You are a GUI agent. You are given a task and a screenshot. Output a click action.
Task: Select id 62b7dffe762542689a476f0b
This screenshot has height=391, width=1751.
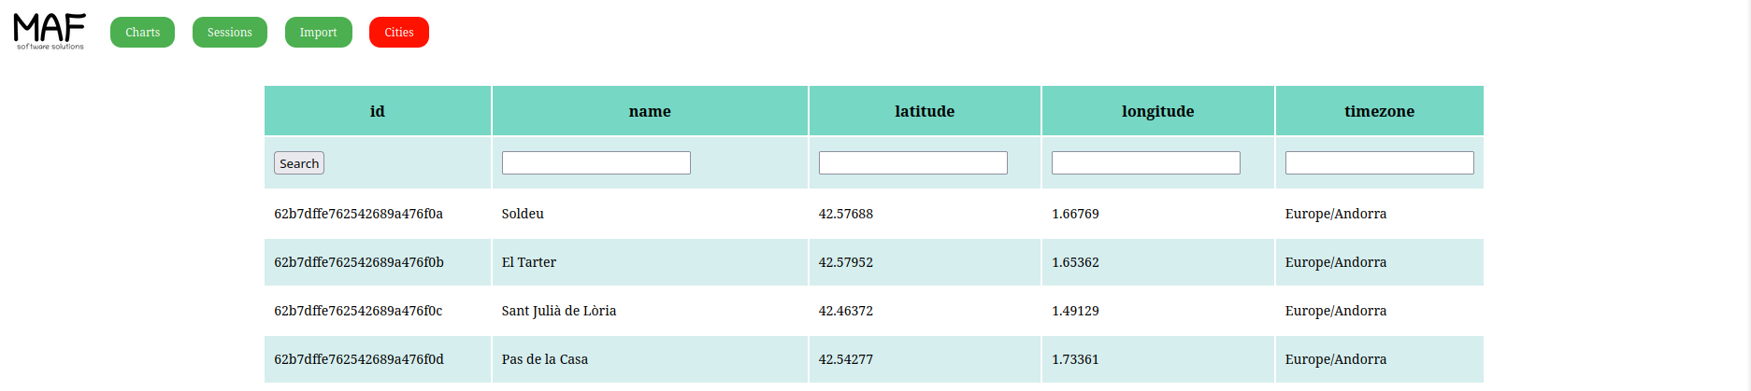pyautogui.click(x=359, y=262)
